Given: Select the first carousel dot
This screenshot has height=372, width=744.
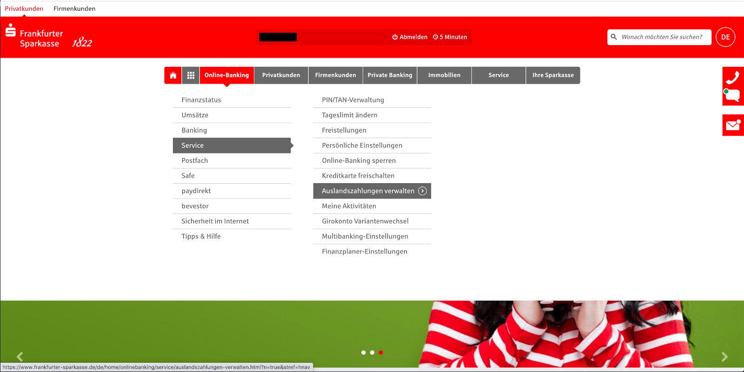Looking at the screenshot, I should point(364,352).
